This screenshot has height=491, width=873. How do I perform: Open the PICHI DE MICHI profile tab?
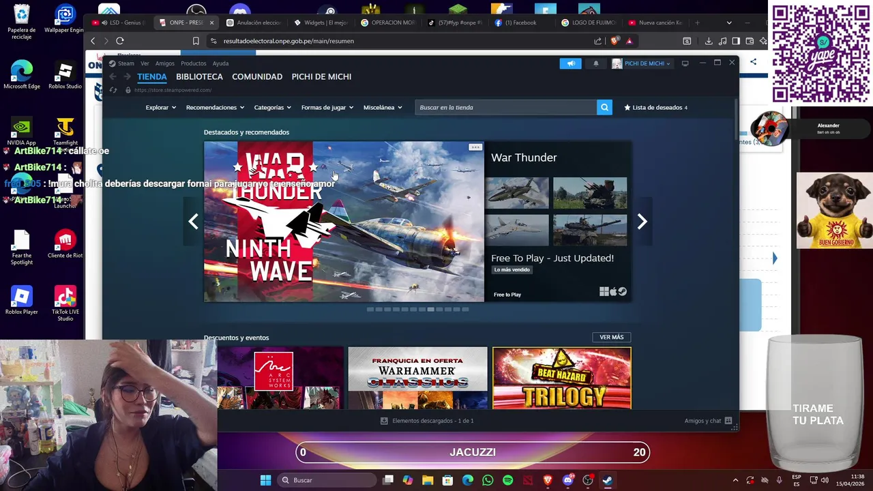coord(321,76)
